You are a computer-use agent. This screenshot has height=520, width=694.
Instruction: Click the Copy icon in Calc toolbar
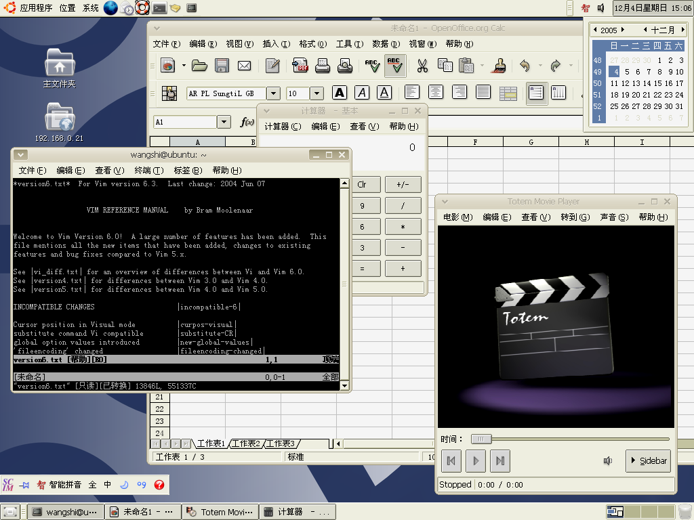click(x=445, y=66)
